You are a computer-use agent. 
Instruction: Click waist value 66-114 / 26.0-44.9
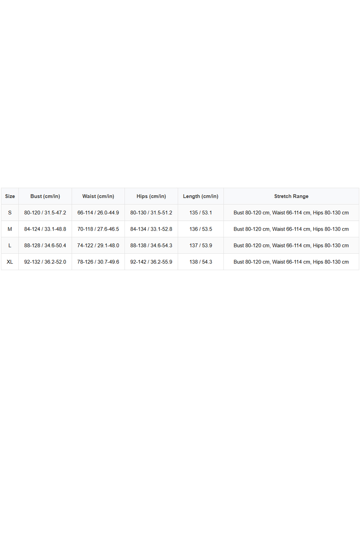click(x=98, y=213)
